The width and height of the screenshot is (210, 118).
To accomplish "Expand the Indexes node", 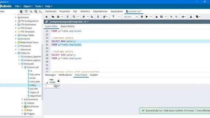I will click(22, 103).
